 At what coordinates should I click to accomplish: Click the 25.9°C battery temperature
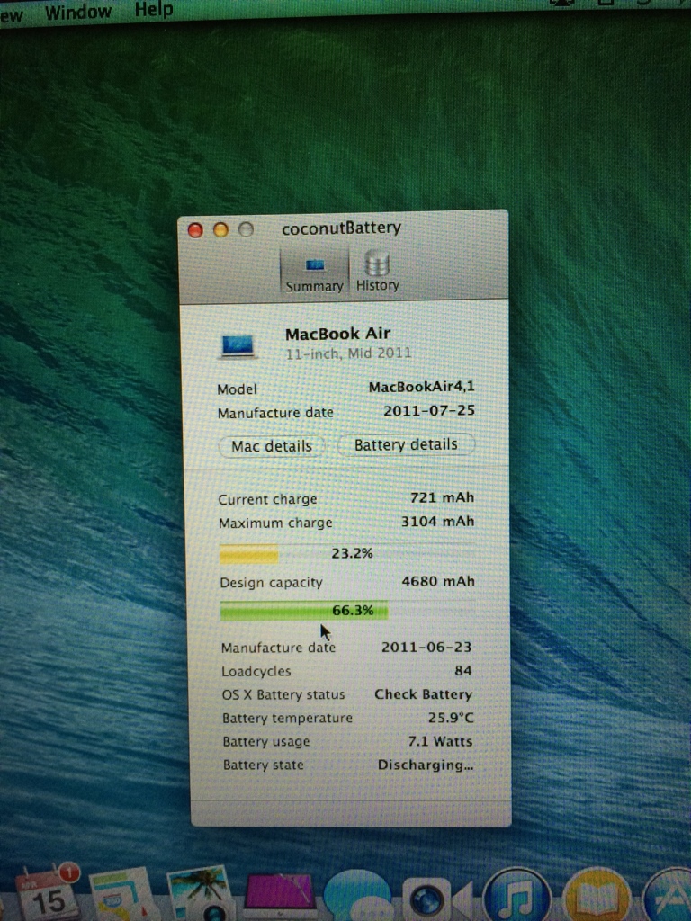coord(451,718)
